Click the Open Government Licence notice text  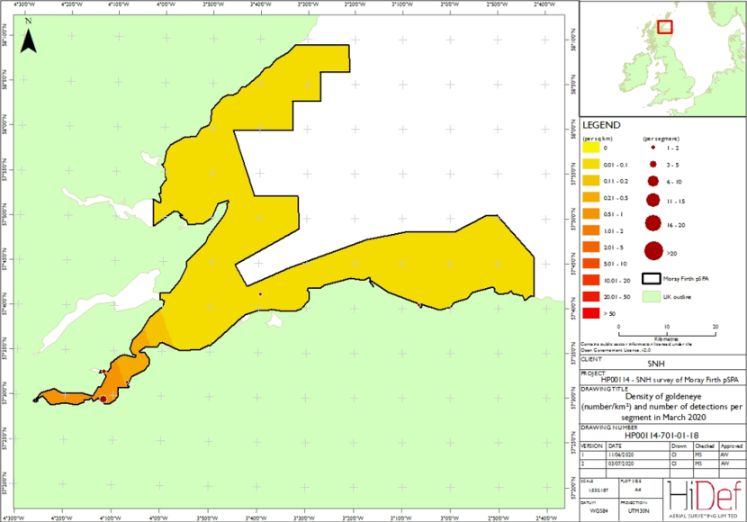tap(637, 346)
